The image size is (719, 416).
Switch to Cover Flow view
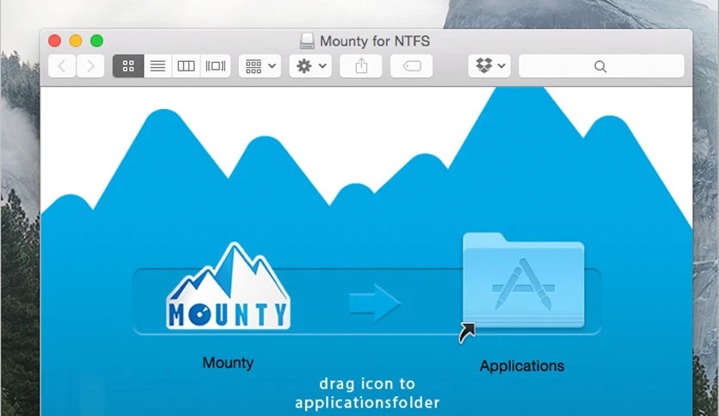pos(215,66)
